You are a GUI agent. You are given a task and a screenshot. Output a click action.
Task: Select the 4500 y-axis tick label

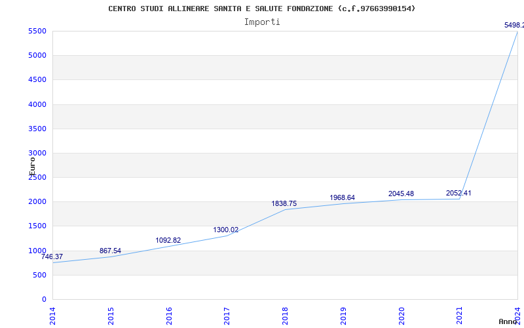click(37, 79)
